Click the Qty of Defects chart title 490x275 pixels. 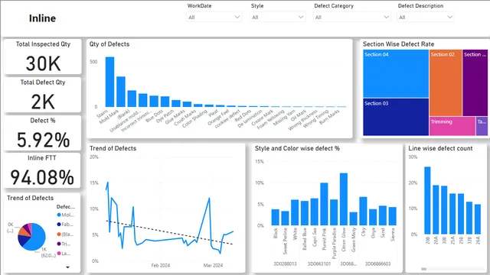tap(109, 44)
